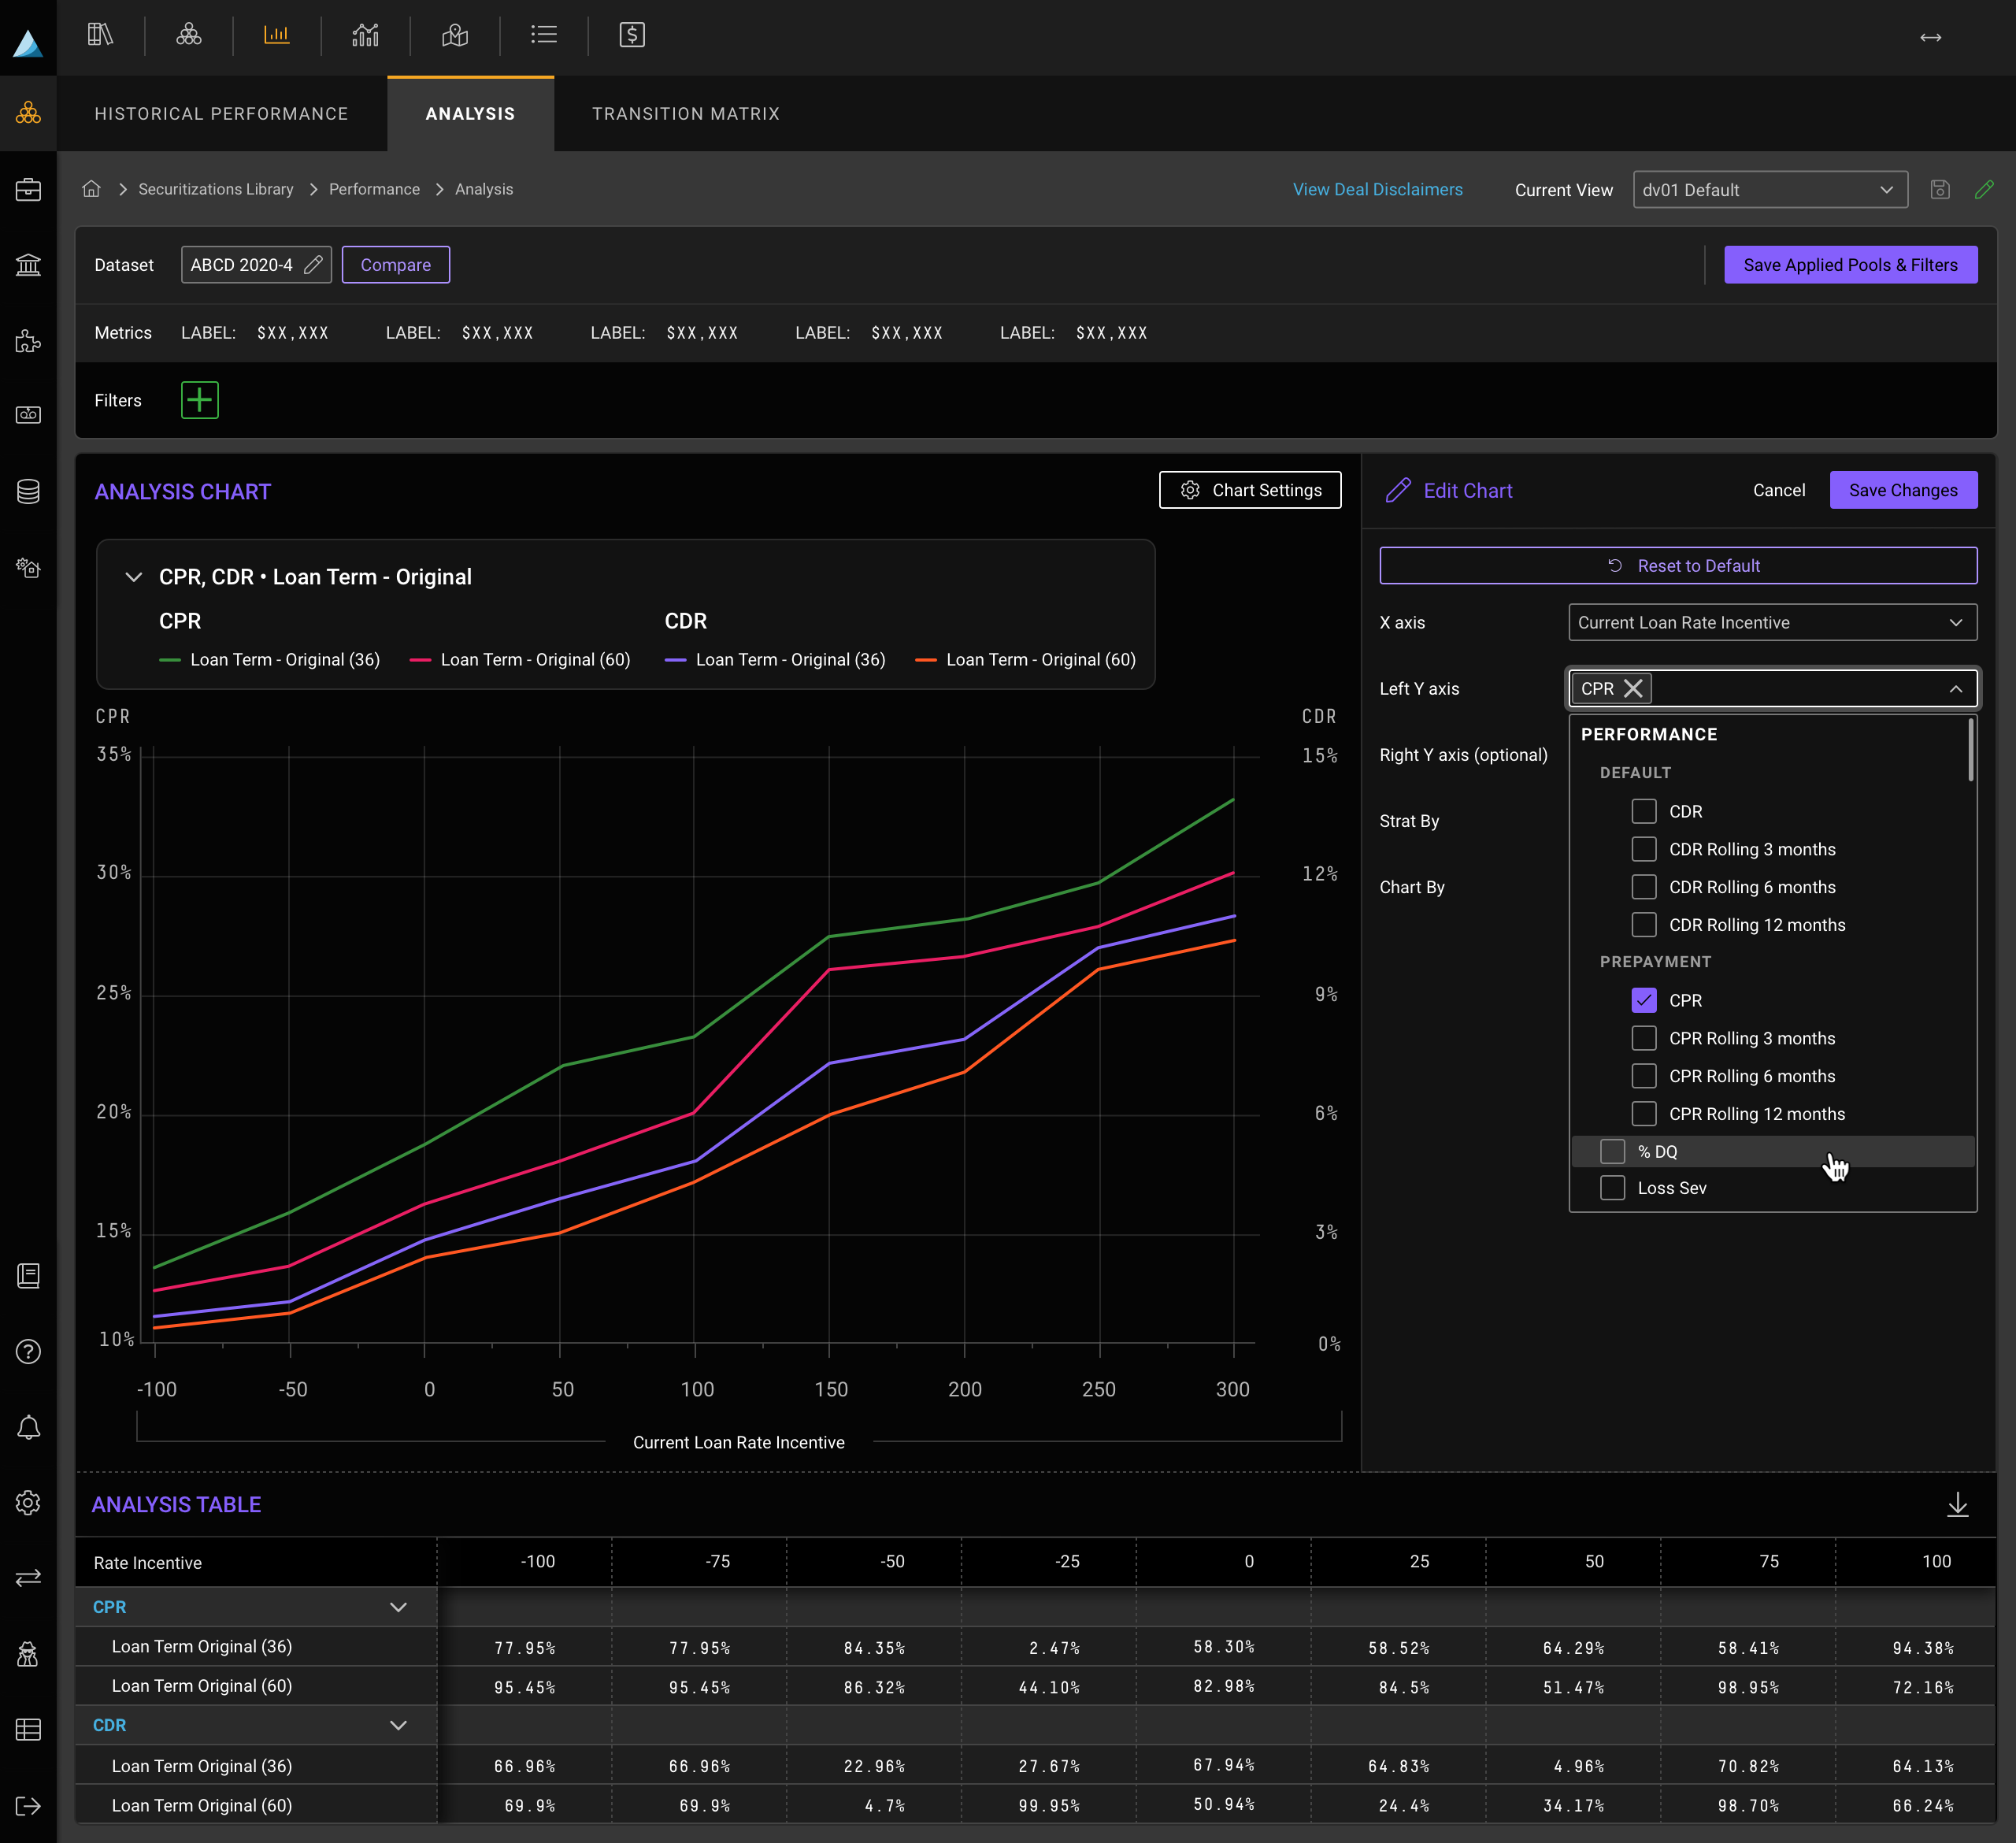Open the View Deal Disclaimers link
The height and width of the screenshot is (1843, 2016).
pyautogui.click(x=1377, y=189)
